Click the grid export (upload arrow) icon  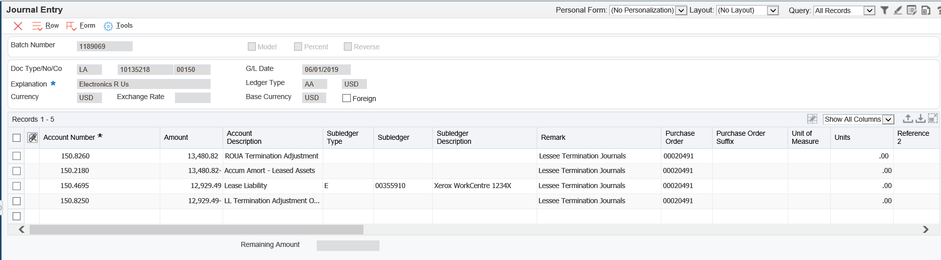click(908, 119)
